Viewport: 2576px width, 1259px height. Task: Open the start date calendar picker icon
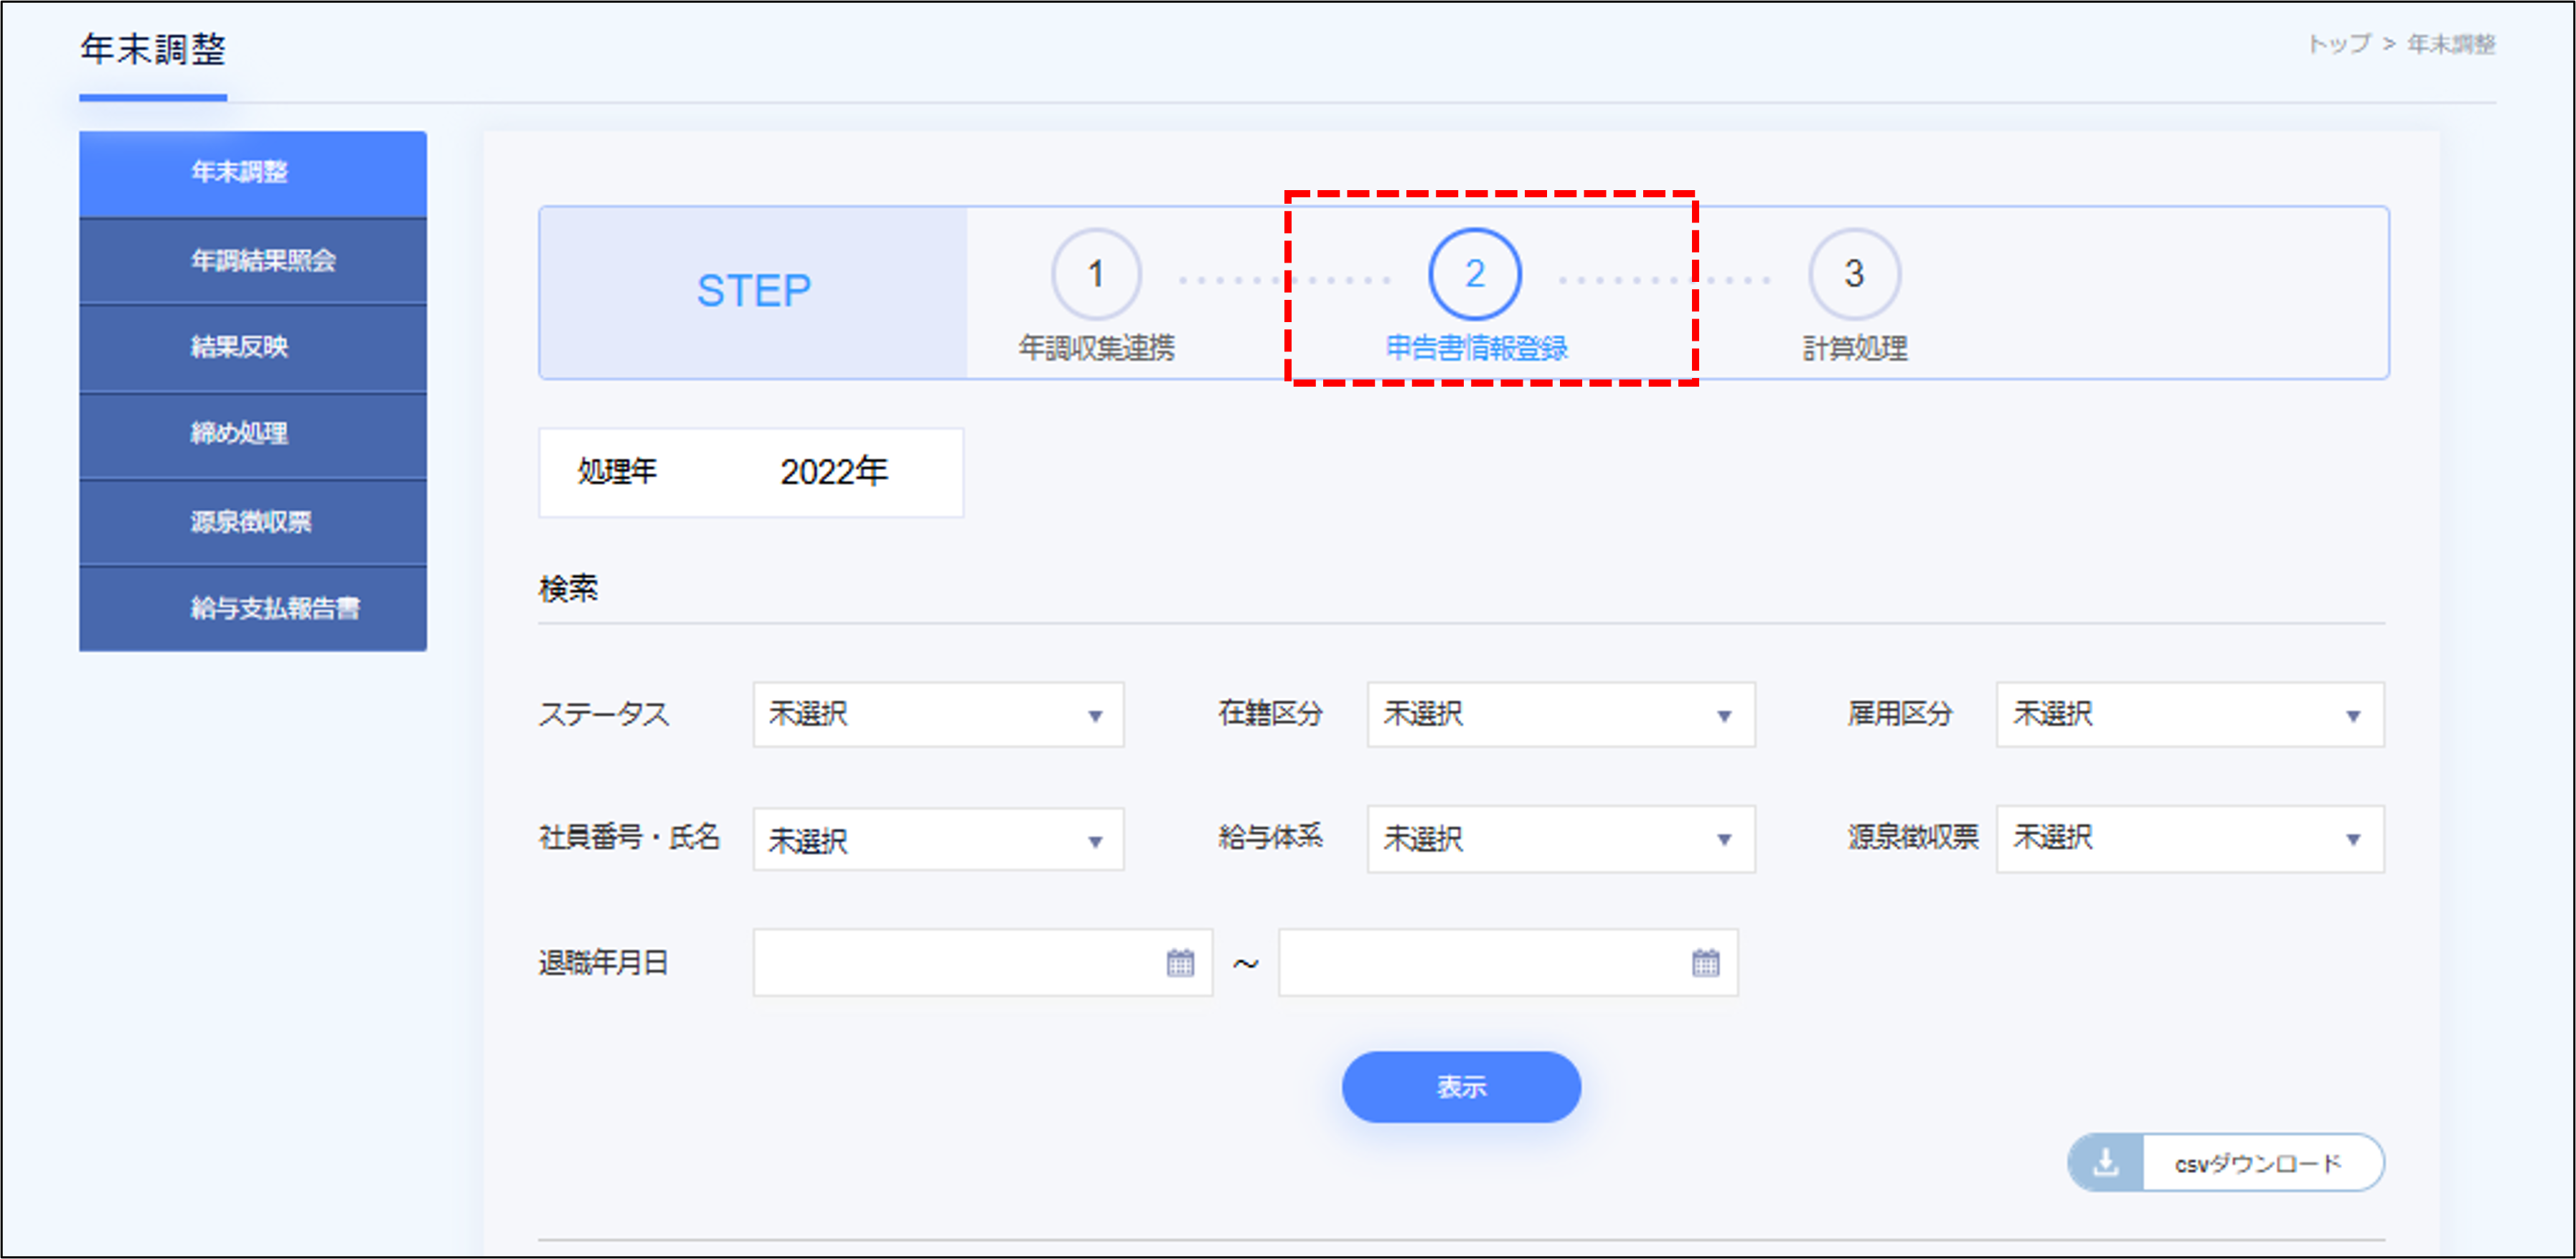point(1180,963)
